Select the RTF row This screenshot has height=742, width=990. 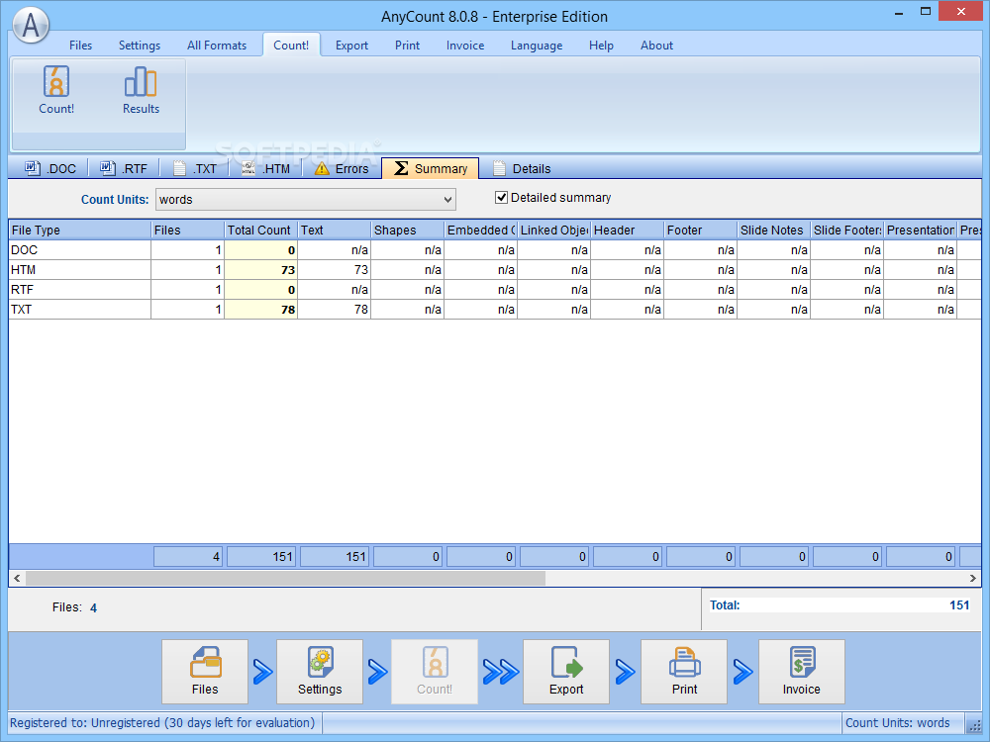coord(495,290)
